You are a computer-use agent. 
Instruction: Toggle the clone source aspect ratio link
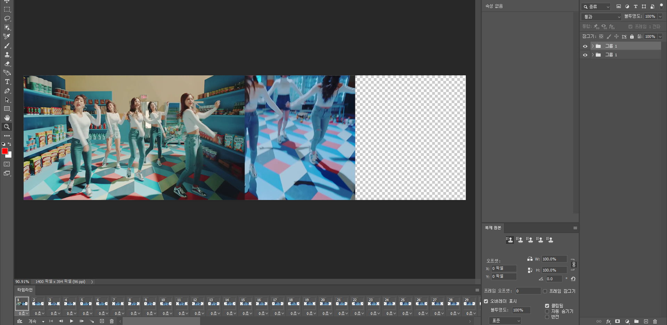coord(574,265)
